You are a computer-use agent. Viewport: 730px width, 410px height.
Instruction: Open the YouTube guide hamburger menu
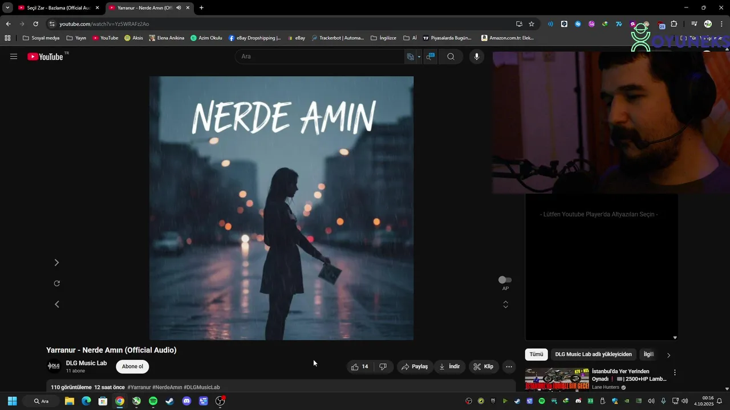(14, 56)
